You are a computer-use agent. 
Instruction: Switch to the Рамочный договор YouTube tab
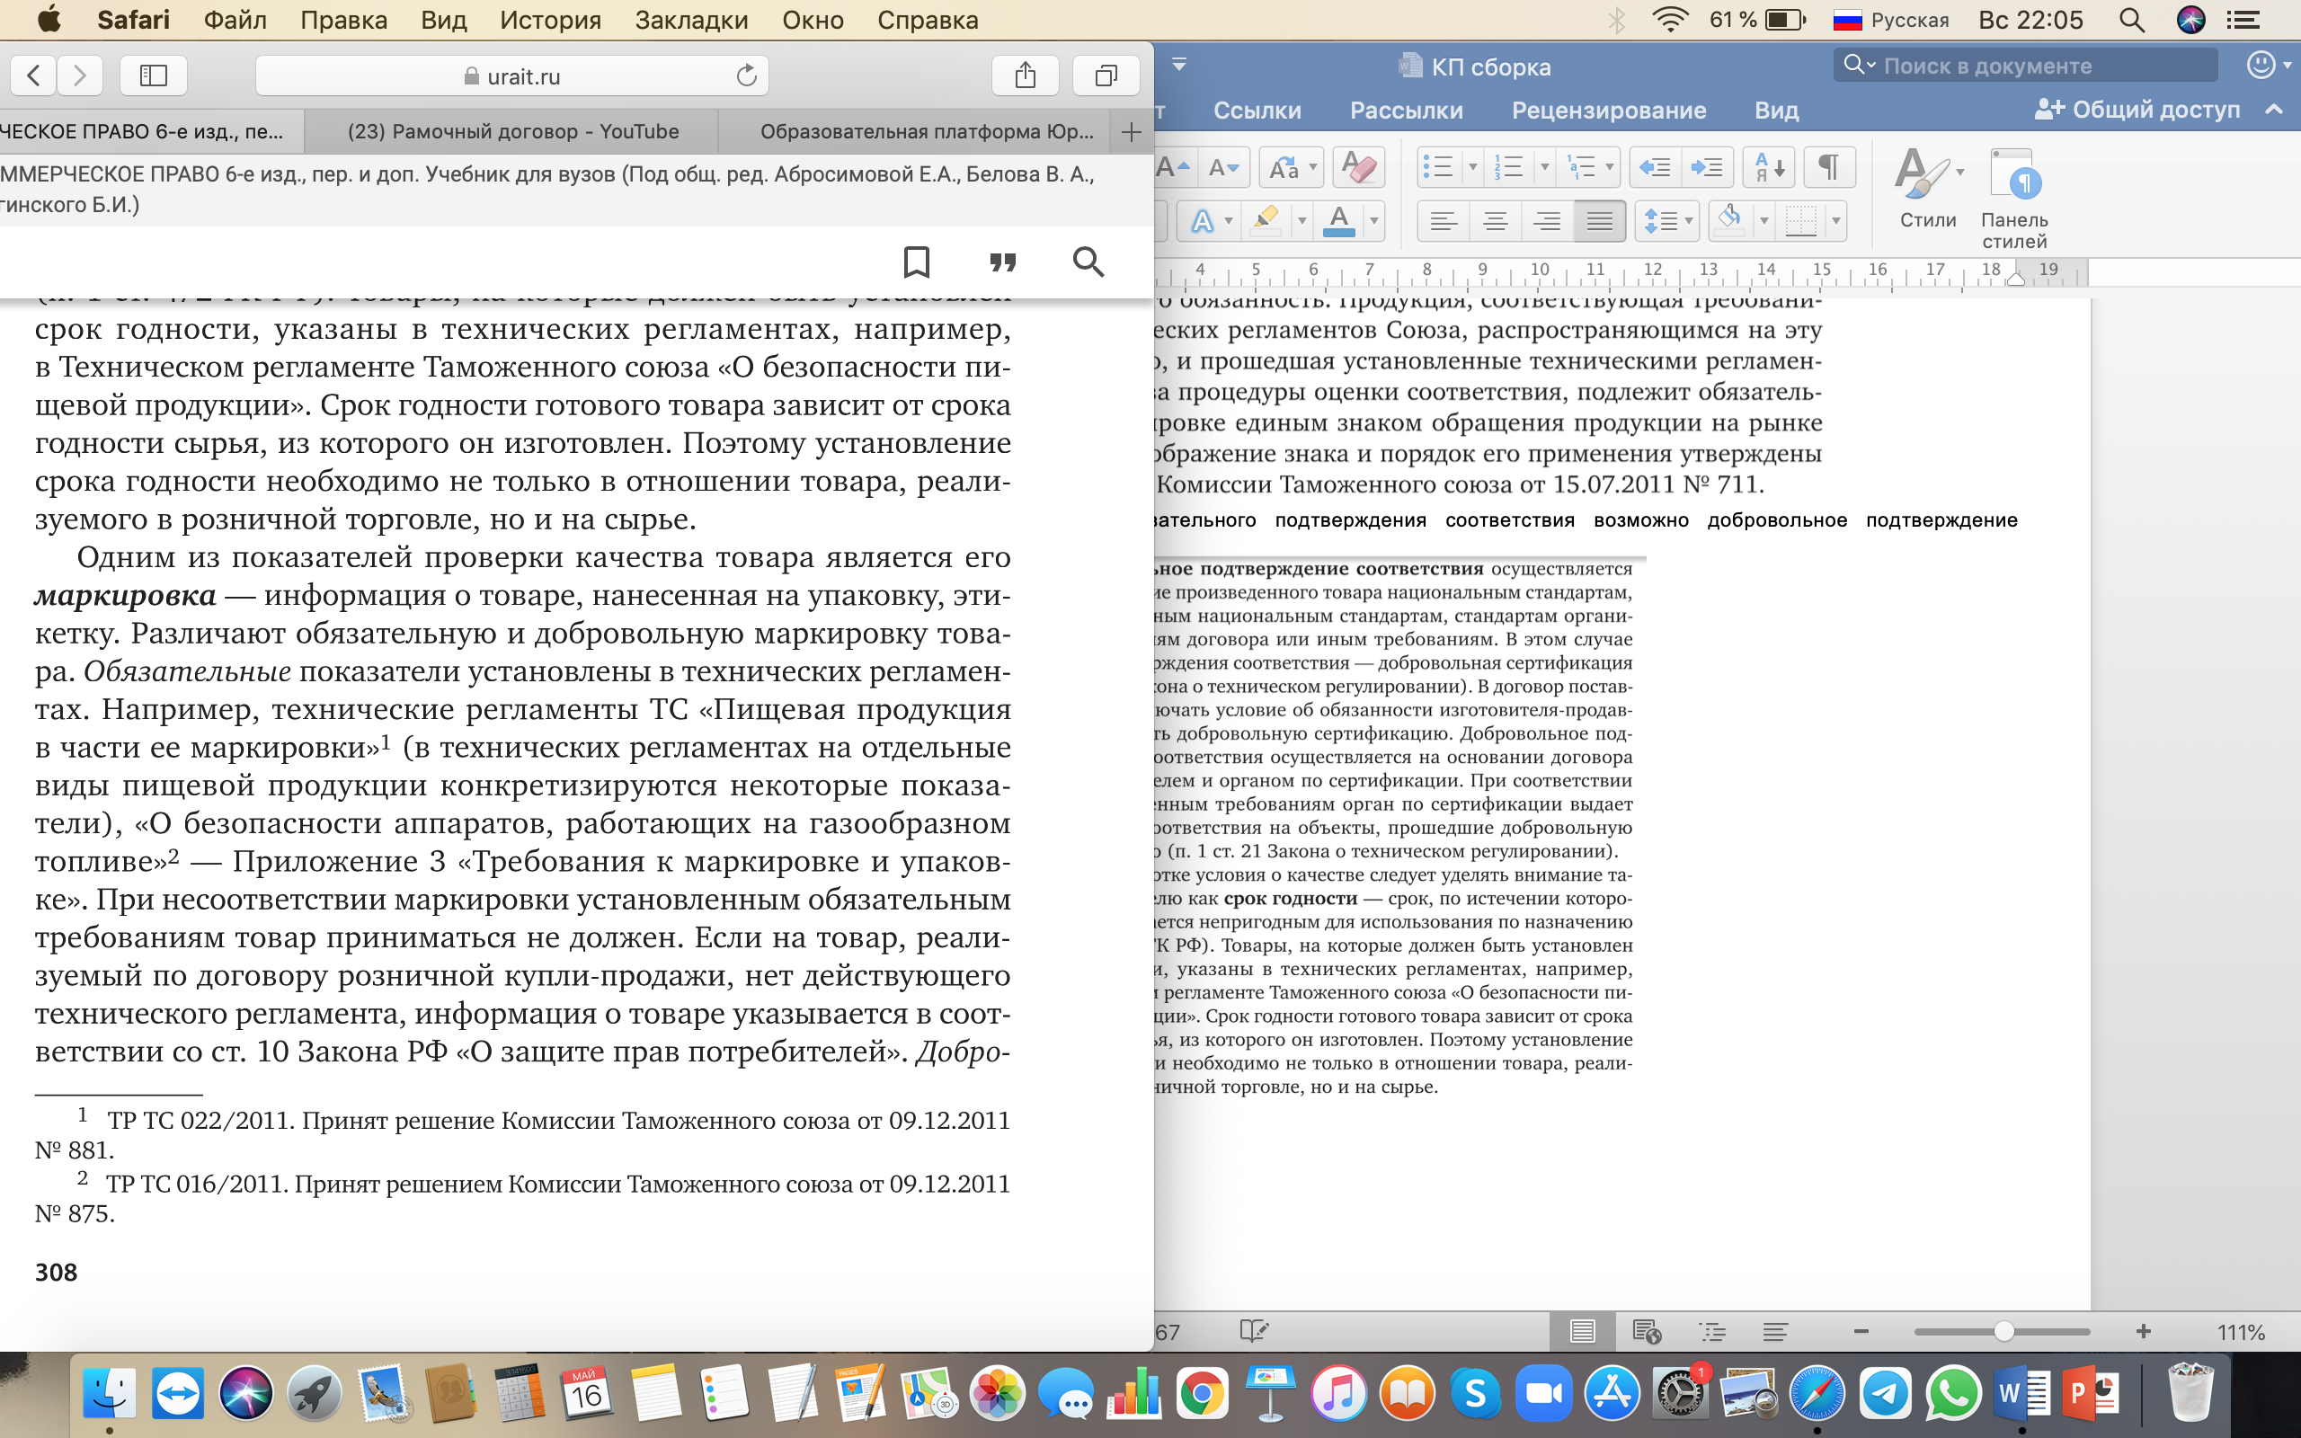[512, 132]
